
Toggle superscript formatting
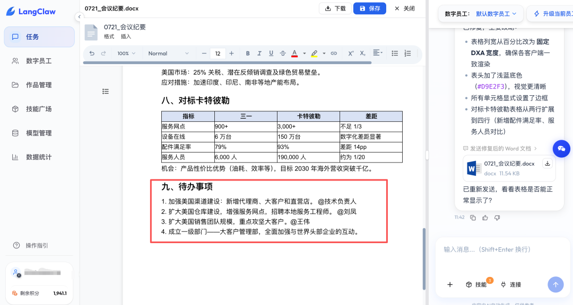[x=351, y=53]
